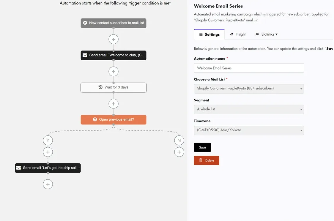This screenshot has height=221, width=334.
Task: Open the Timezone dropdown showing Asia/Kolkata
Action: tap(249, 130)
